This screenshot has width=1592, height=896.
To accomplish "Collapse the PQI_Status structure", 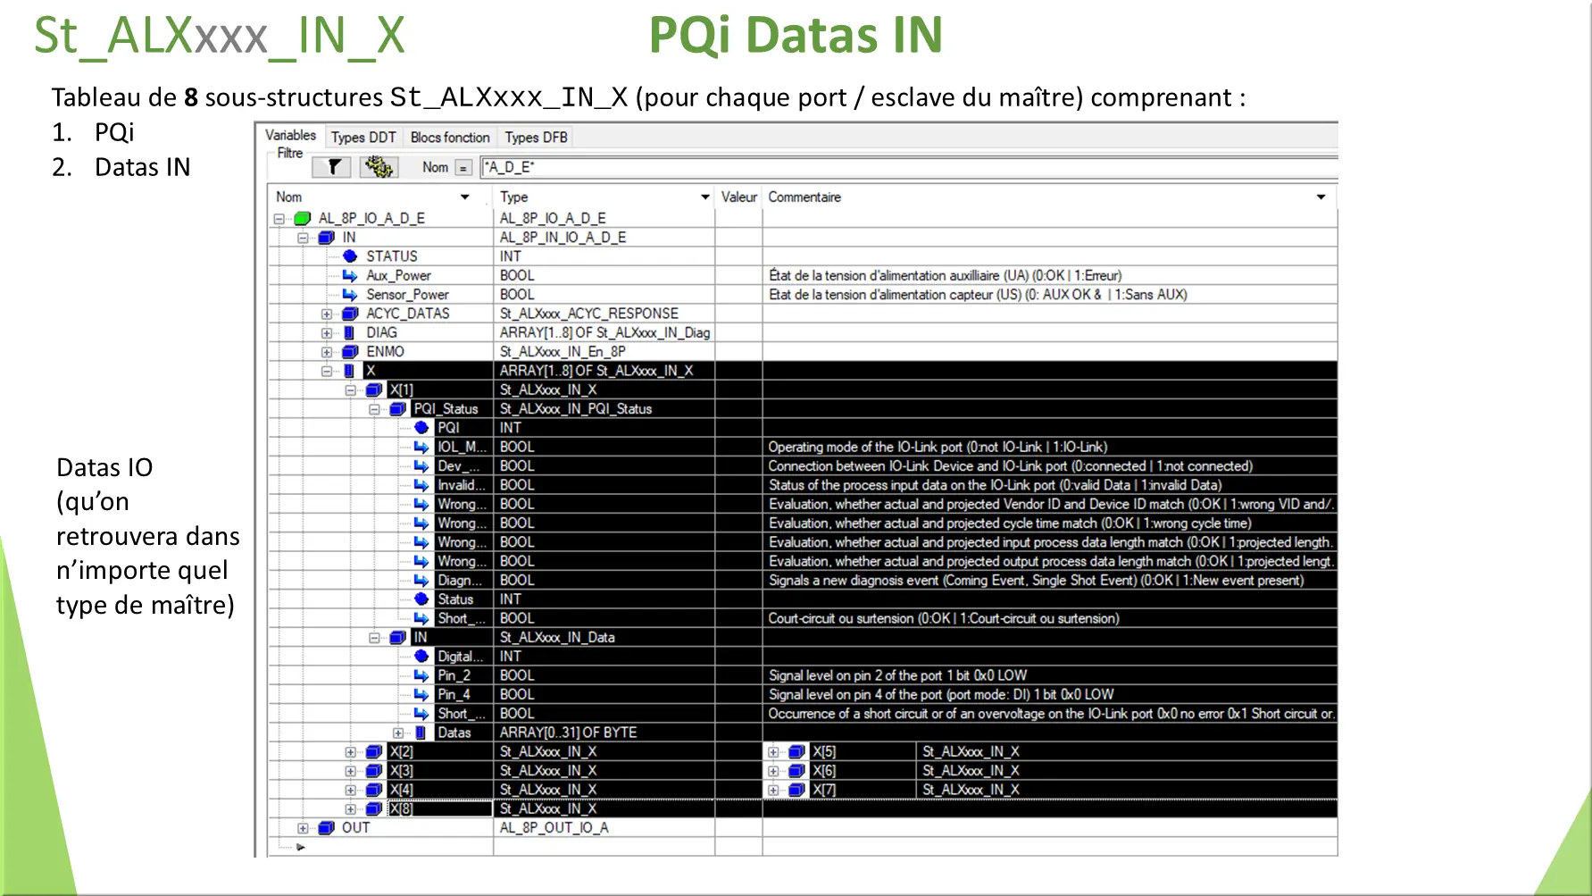I will click(375, 409).
